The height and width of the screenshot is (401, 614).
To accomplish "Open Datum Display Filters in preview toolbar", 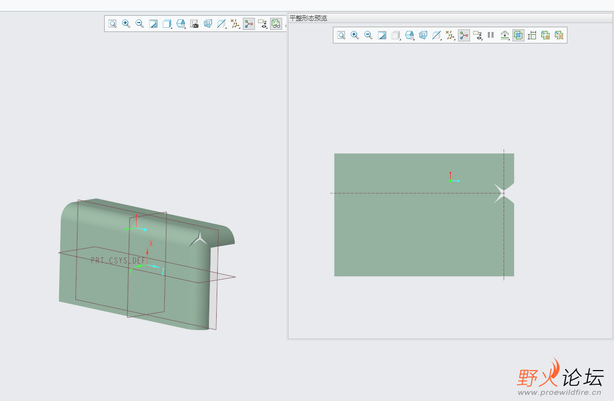I will click(450, 35).
